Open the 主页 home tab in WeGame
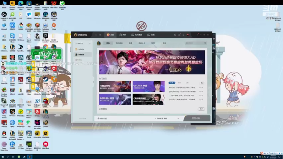Screen dimensions: 283x159 click(110, 35)
